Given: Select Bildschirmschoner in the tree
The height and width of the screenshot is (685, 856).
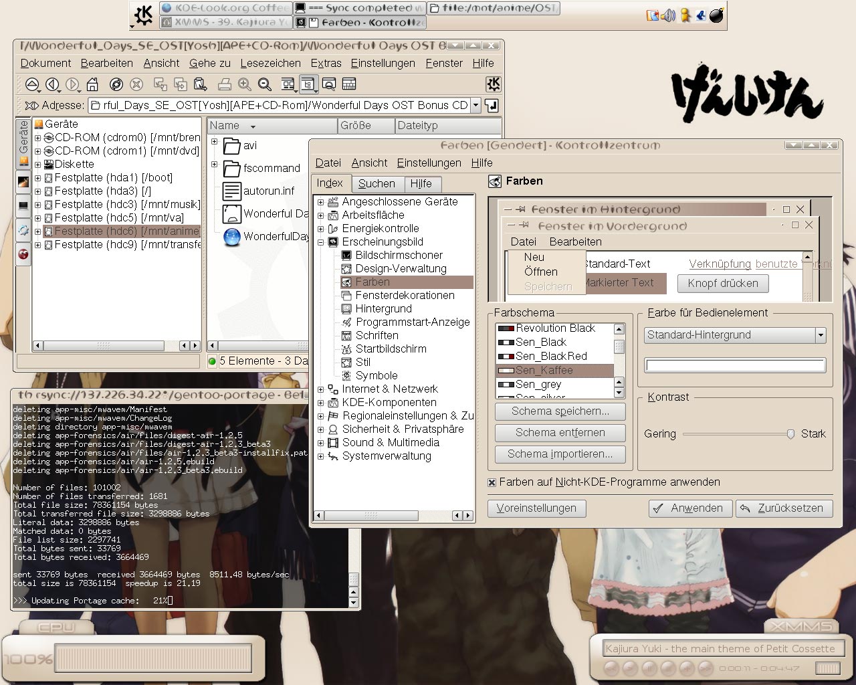Looking at the screenshot, I should tap(399, 256).
